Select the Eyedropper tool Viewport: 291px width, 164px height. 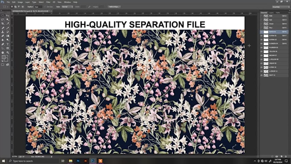tap(8, 24)
